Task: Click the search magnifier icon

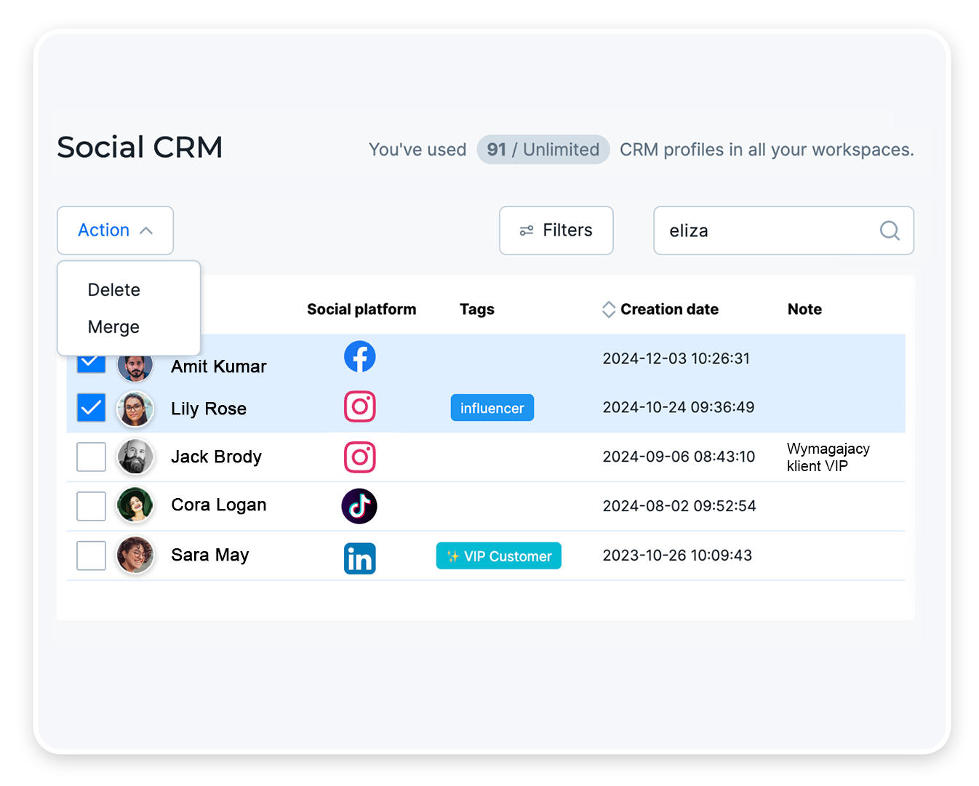Action: click(x=890, y=230)
